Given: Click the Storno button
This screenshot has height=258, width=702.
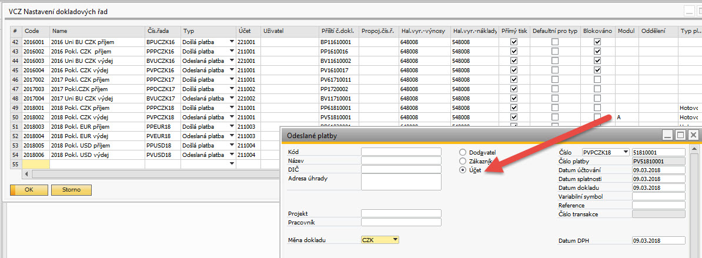Looking at the screenshot, I should click(x=72, y=190).
